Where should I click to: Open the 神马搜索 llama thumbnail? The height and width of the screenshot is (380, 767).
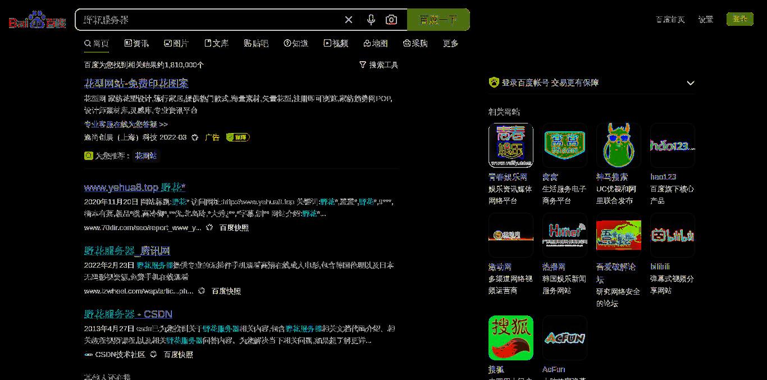click(619, 145)
